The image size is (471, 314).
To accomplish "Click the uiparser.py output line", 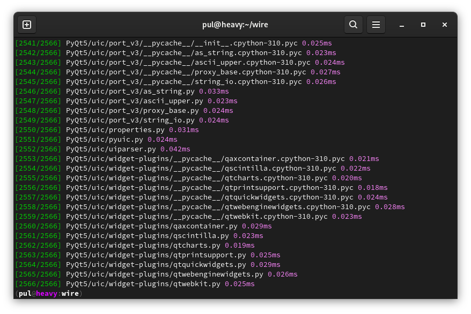I will [103, 149].
